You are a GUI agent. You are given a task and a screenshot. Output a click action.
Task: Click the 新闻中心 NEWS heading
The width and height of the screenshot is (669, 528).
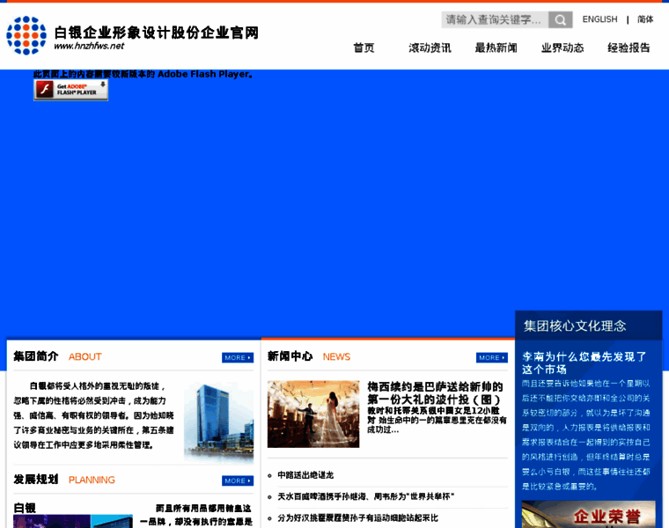309,356
